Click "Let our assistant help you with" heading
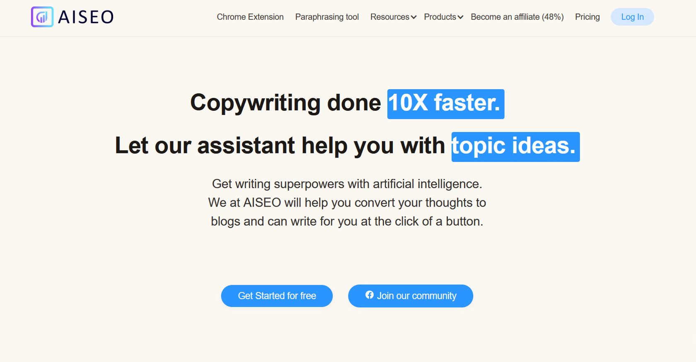The image size is (696, 362). [x=280, y=146]
